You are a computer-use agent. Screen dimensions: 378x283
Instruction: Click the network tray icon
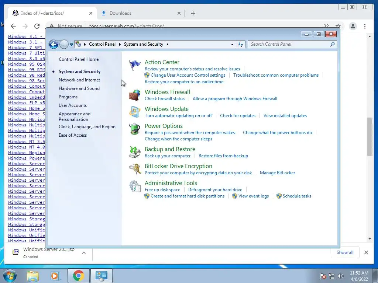click(332, 276)
